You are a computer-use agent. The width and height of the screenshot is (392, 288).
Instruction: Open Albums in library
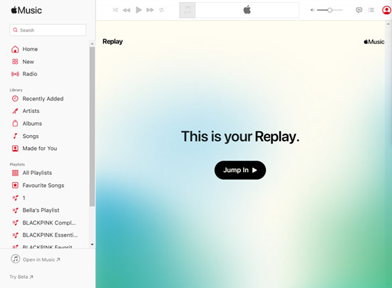[x=32, y=124]
